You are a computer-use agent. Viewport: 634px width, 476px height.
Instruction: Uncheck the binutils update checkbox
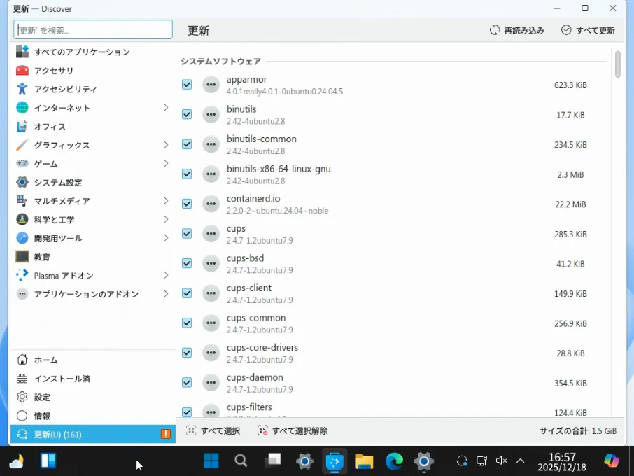[187, 115]
